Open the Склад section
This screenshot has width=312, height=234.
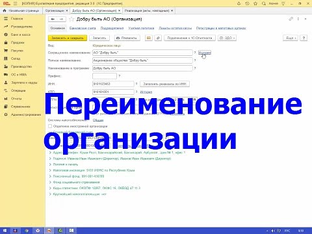pos(16,58)
